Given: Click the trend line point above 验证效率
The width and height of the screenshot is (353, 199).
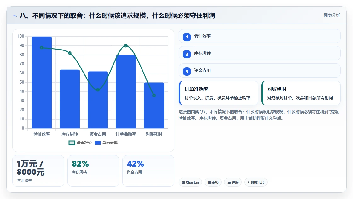Looking at the screenshot, I should click(42, 48).
